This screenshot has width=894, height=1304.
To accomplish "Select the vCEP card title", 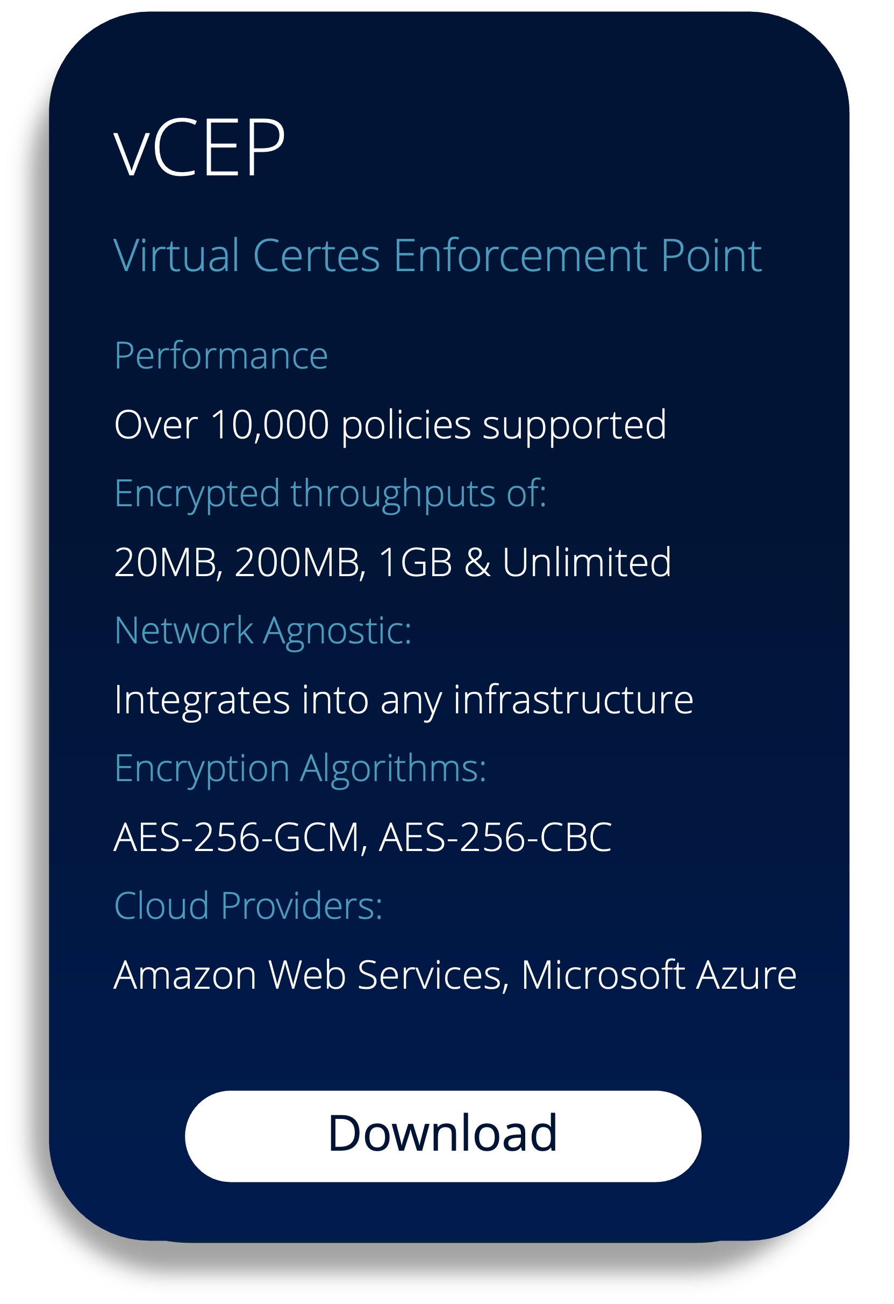I will click(199, 147).
